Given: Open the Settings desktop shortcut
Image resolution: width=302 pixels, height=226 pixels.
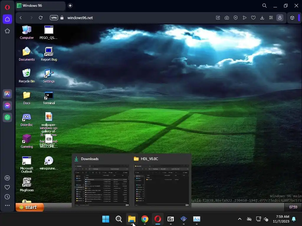Looking at the screenshot, I should [49, 76].
